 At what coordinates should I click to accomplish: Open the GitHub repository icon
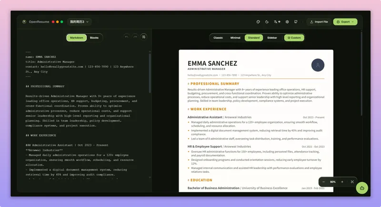(x=296, y=22)
